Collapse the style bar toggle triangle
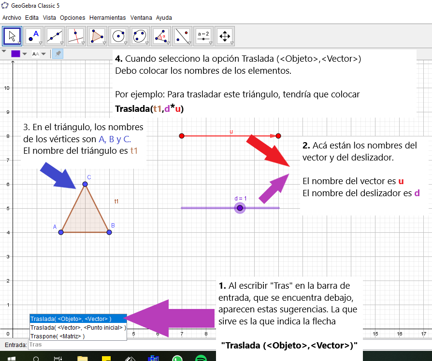 [x=4, y=51]
